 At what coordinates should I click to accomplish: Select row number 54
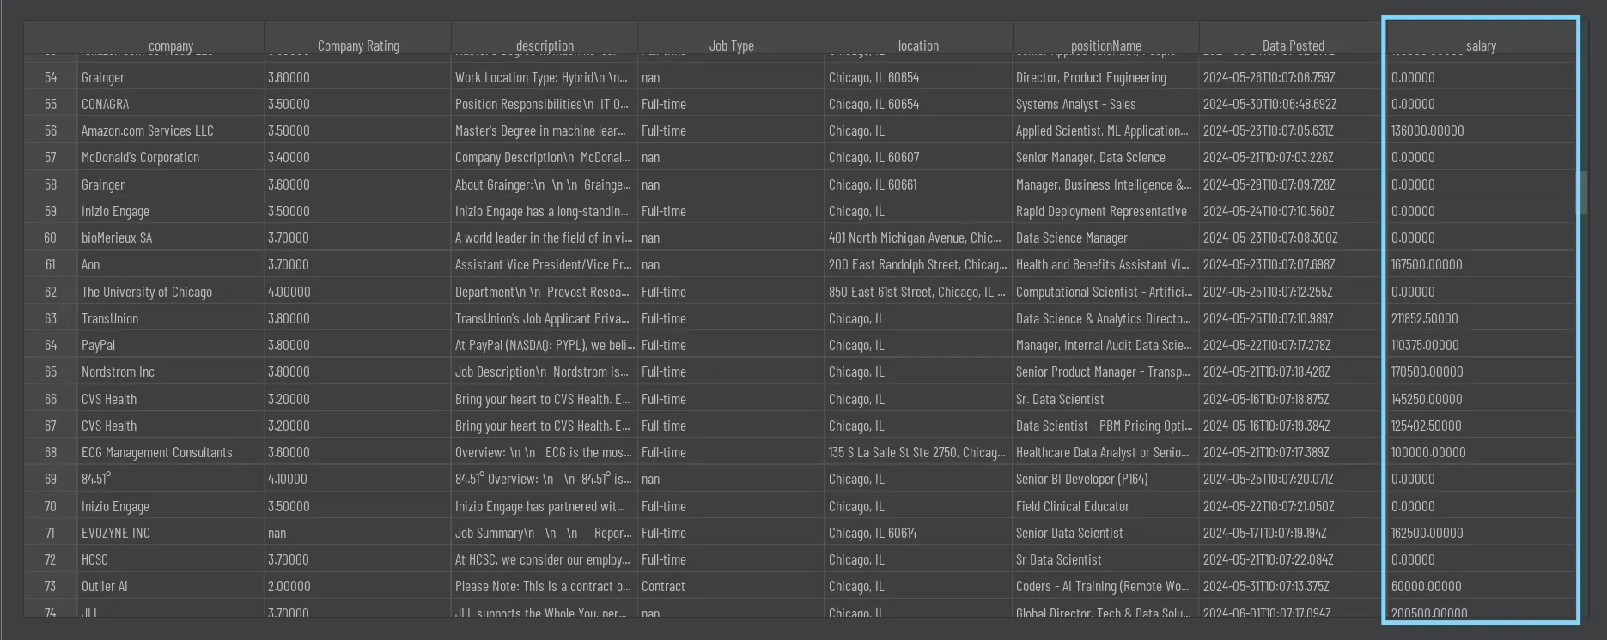[x=51, y=77]
